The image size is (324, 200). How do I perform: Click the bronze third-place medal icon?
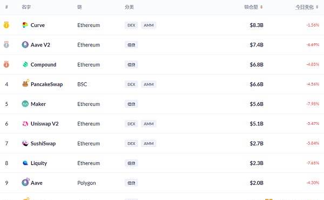click(6, 64)
